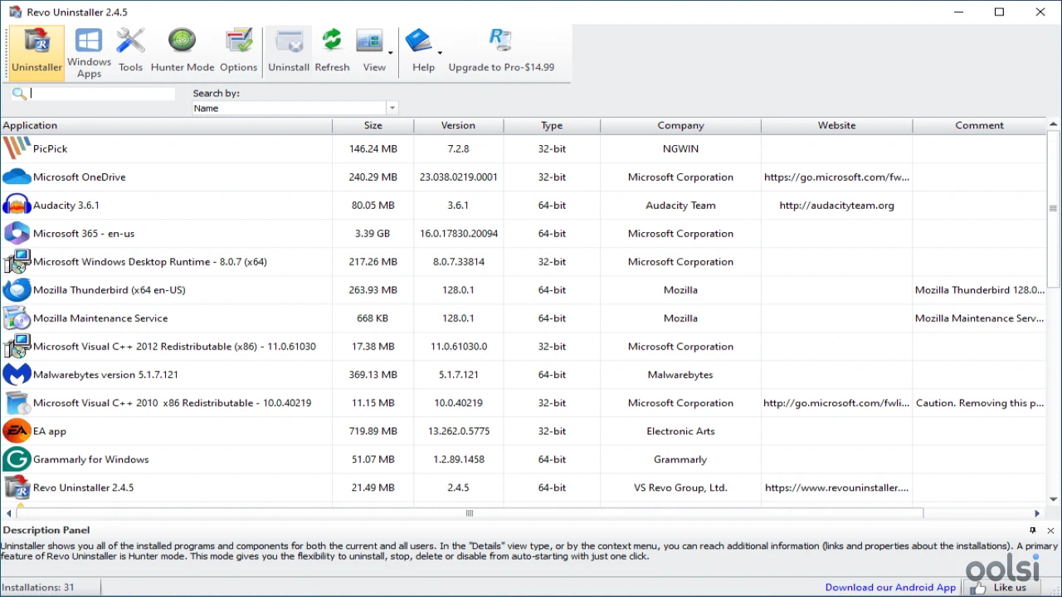
Task: Select the Malwarebytes icon
Action: [x=17, y=374]
